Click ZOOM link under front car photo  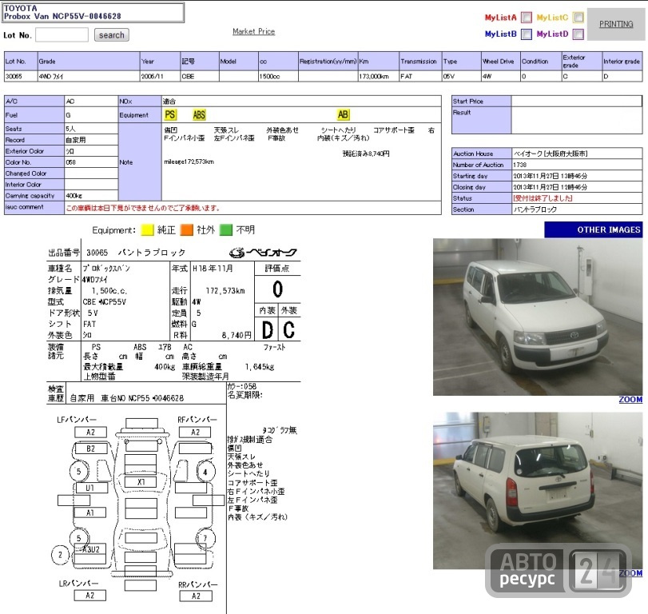tap(630, 400)
